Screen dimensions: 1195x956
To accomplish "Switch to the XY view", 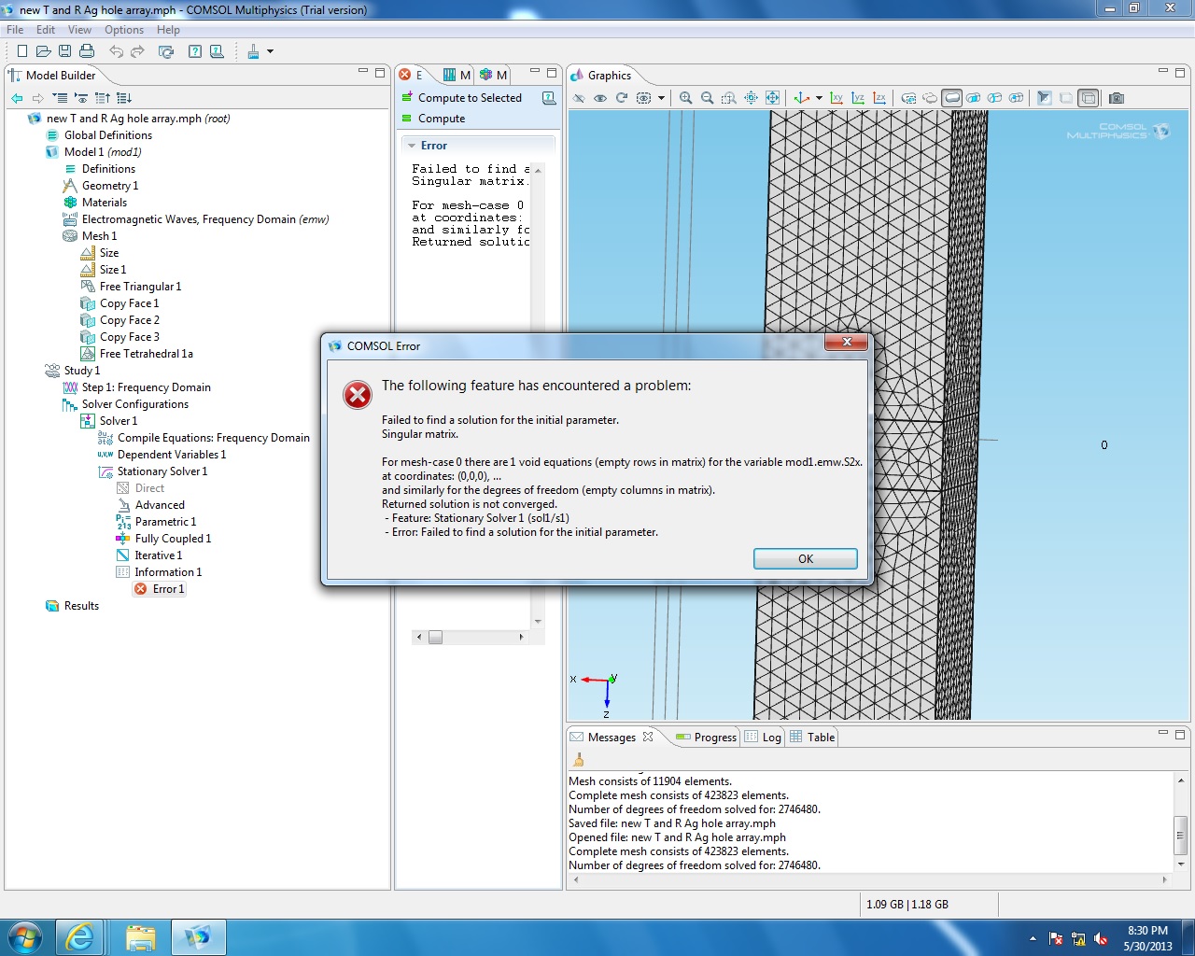I will [x=836, y=98].
